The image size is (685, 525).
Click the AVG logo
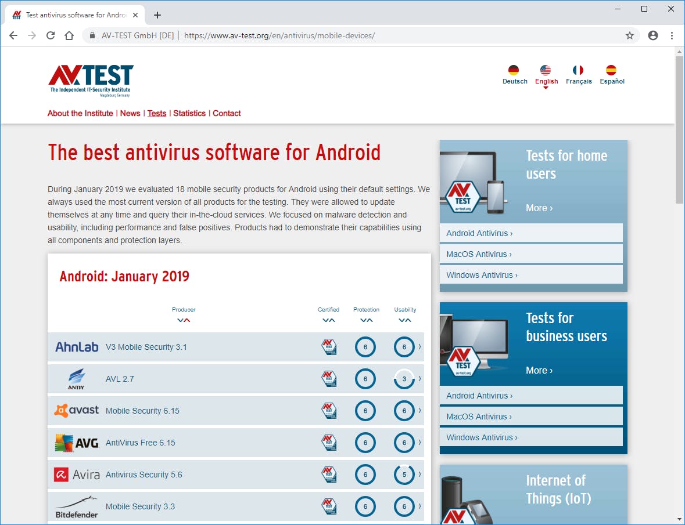[77, 443]
